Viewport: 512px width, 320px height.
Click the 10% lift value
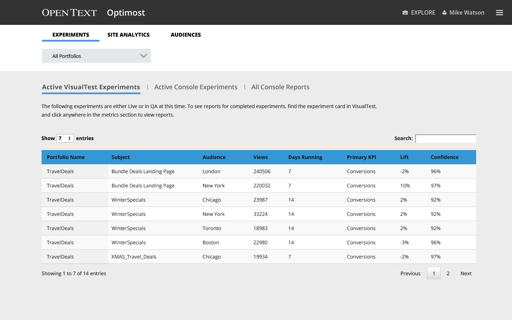point(405,186)
